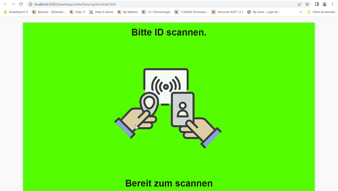Go forward with the browser forward arrow

tap(13, 4)
